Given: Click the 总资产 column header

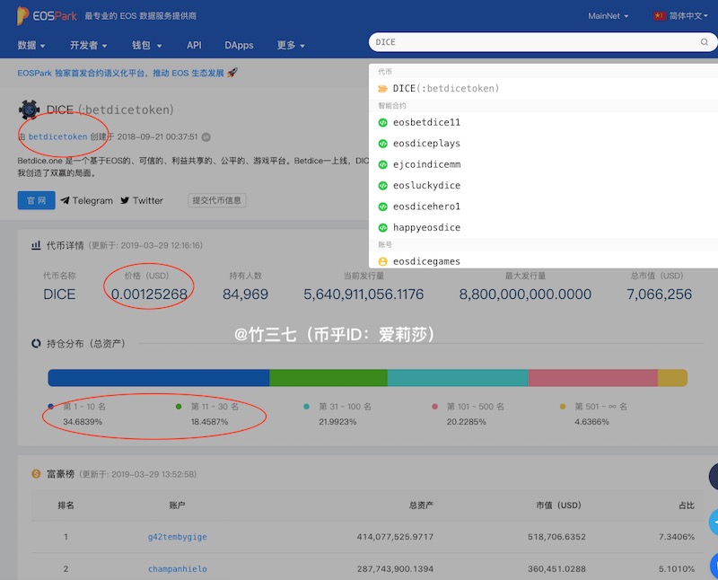Looking at the screenshot, I should [x=421, y=505].
